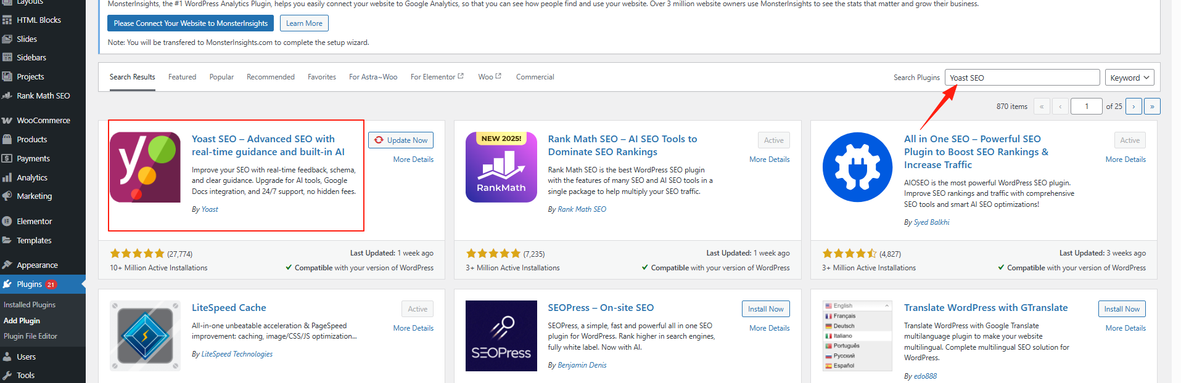Viewport: 1181px width, 383px height.
Task: Click the SEOPress plugin logo
Action: (501, 336)
